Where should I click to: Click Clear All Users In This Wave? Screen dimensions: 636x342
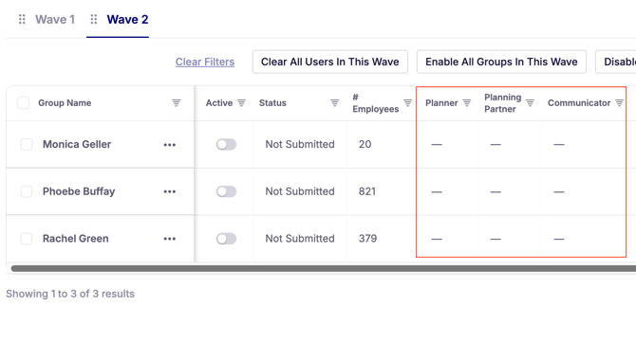329,62
